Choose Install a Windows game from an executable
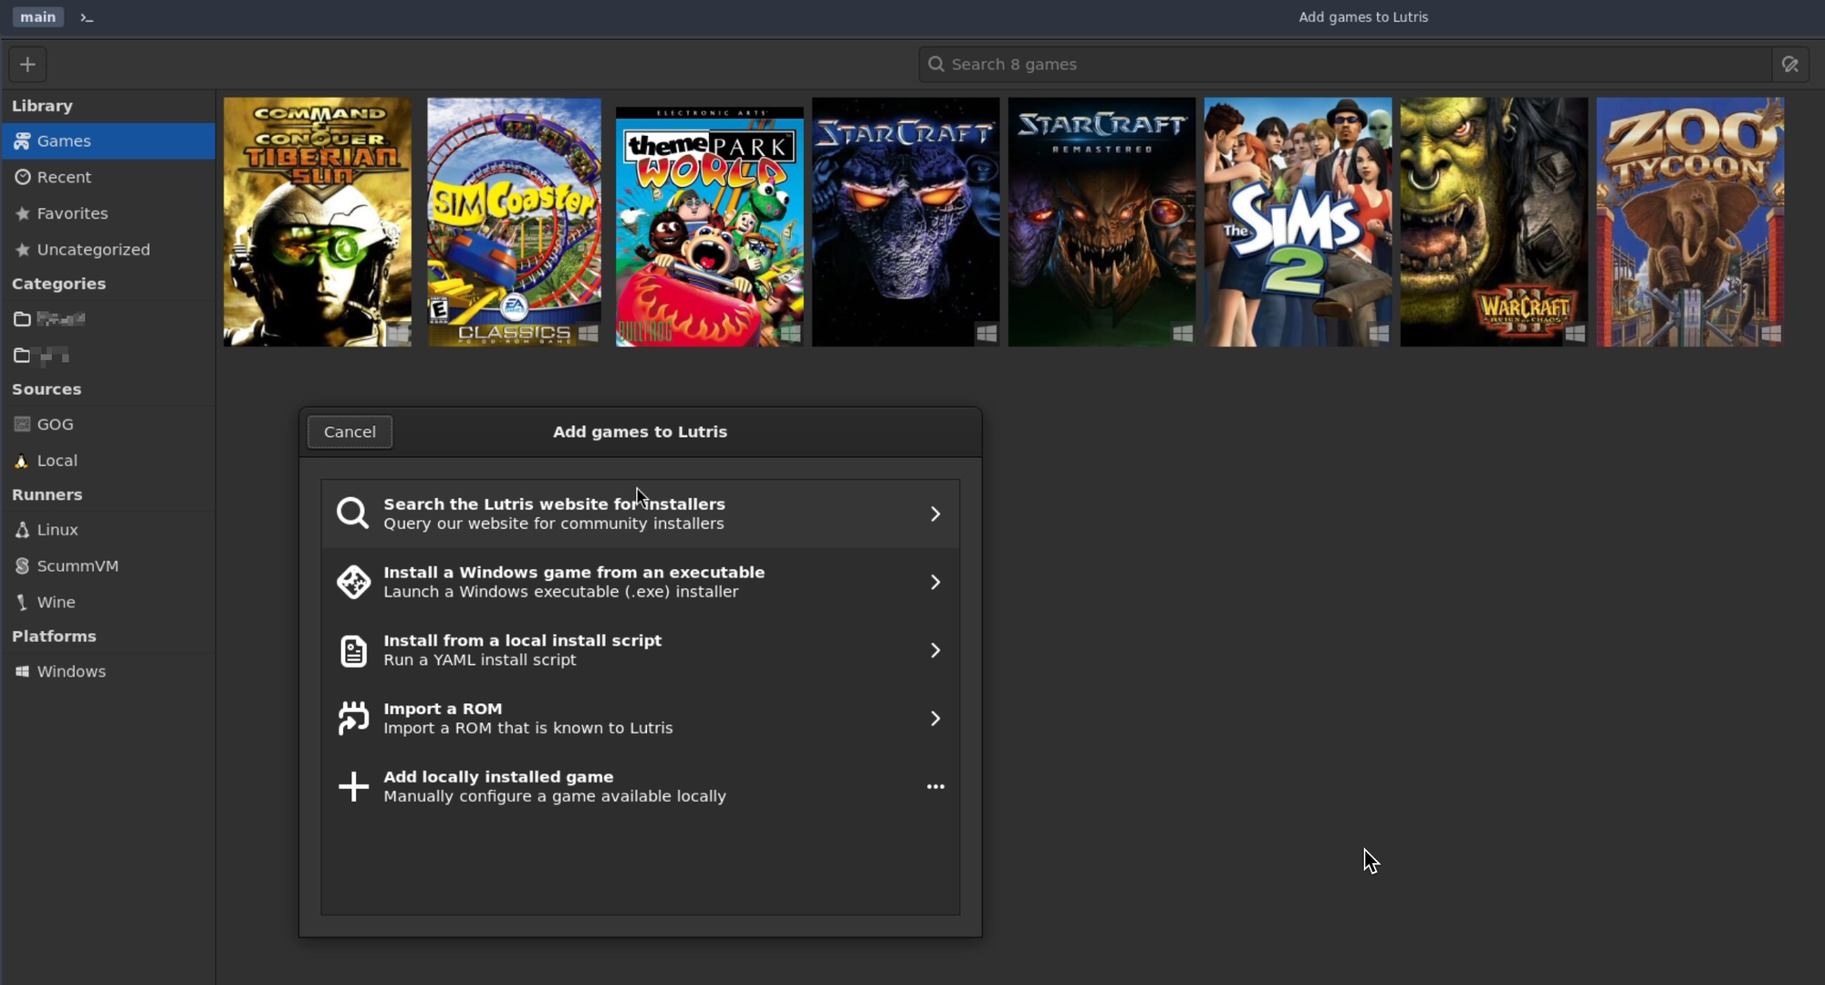 (641, 582)
